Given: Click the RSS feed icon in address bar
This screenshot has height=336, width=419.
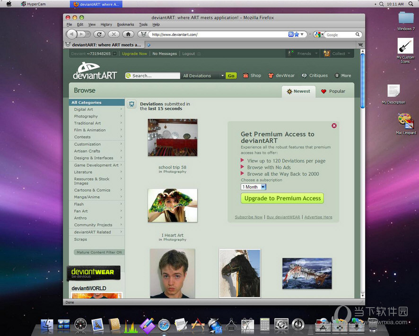Looking at the screenshot, I should [x=291, y=34].
